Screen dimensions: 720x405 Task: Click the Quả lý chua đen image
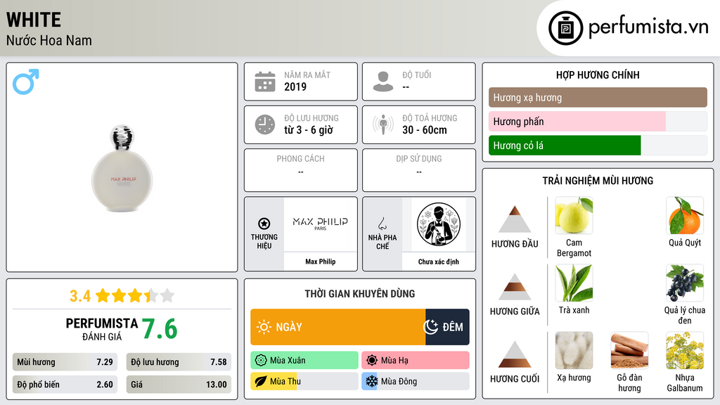tap(685, 283)
